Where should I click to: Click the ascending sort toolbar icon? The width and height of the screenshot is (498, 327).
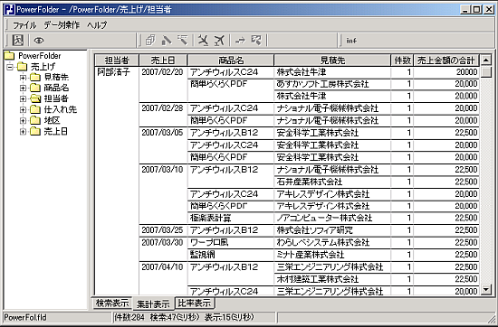coord(167,41)
